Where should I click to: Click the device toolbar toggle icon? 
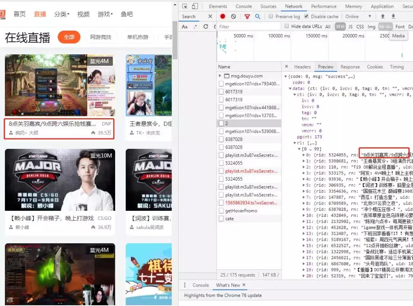(x=195, y=6)
